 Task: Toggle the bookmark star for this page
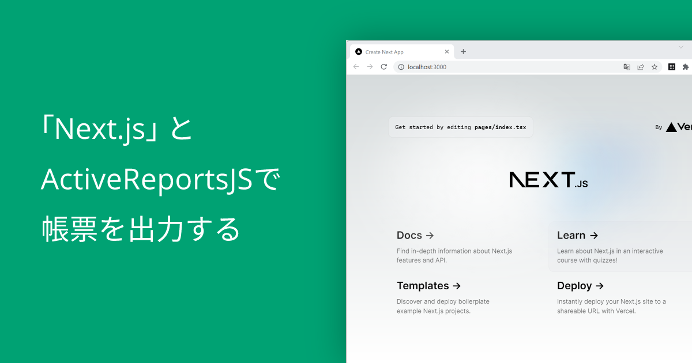coord(655,67)
